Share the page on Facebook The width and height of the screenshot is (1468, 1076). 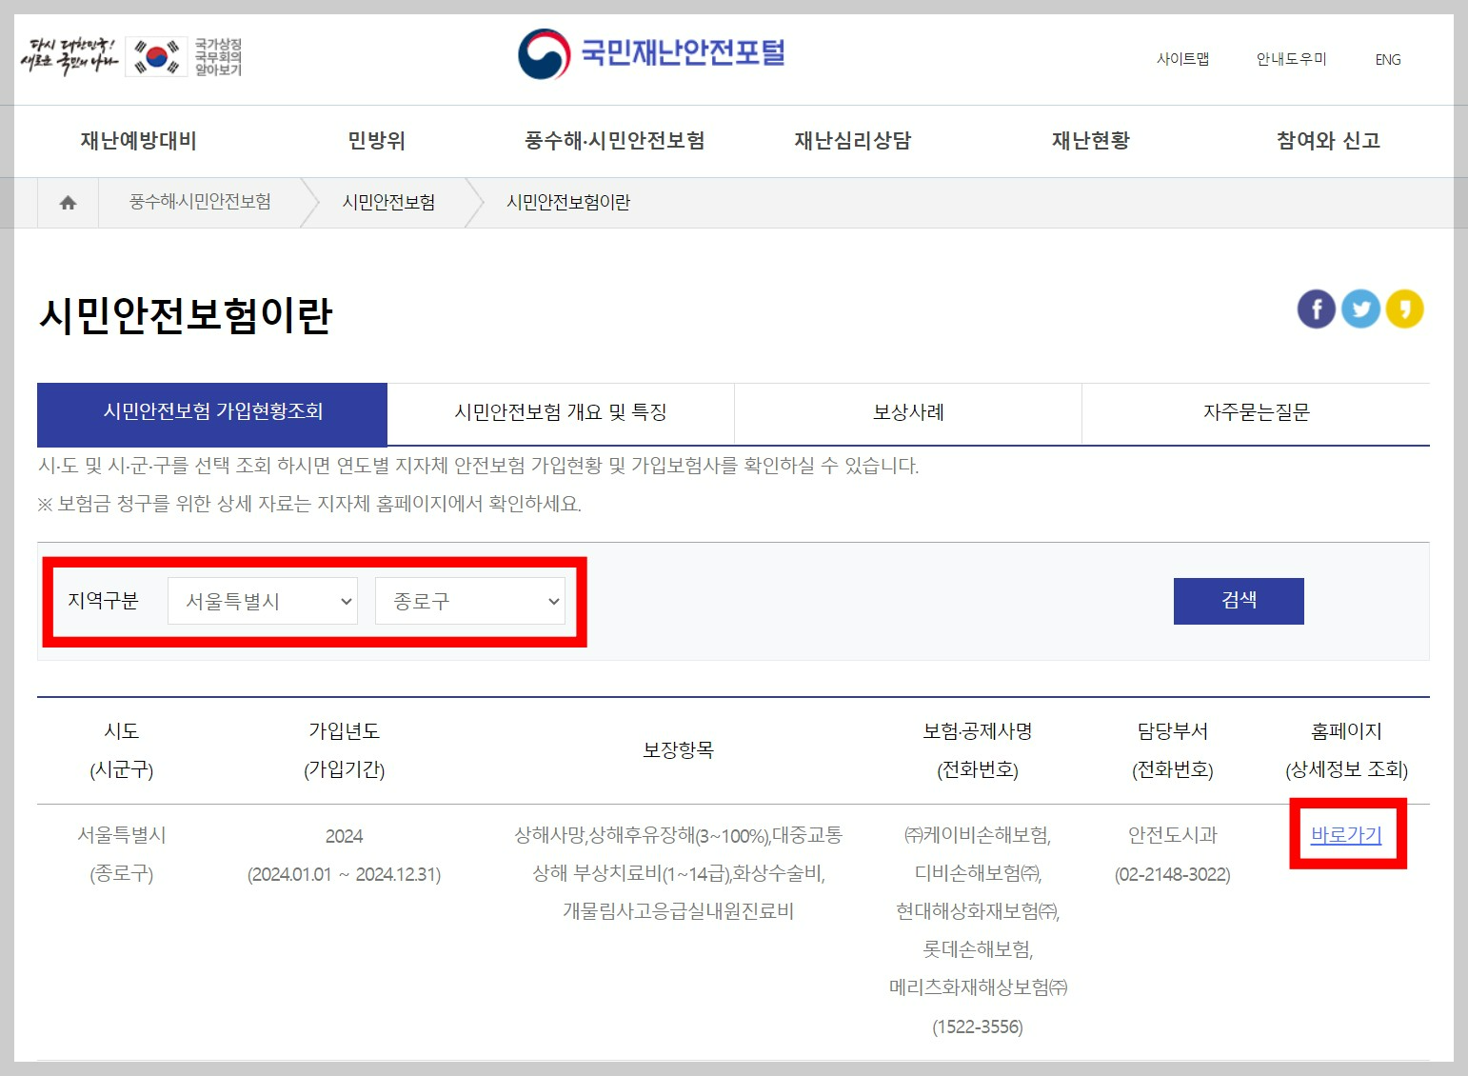pos(1317,308)
